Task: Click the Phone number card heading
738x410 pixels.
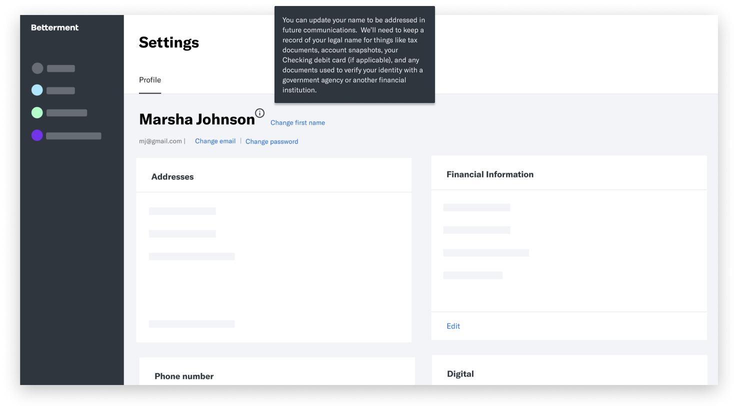Action: tap(184, 376)
